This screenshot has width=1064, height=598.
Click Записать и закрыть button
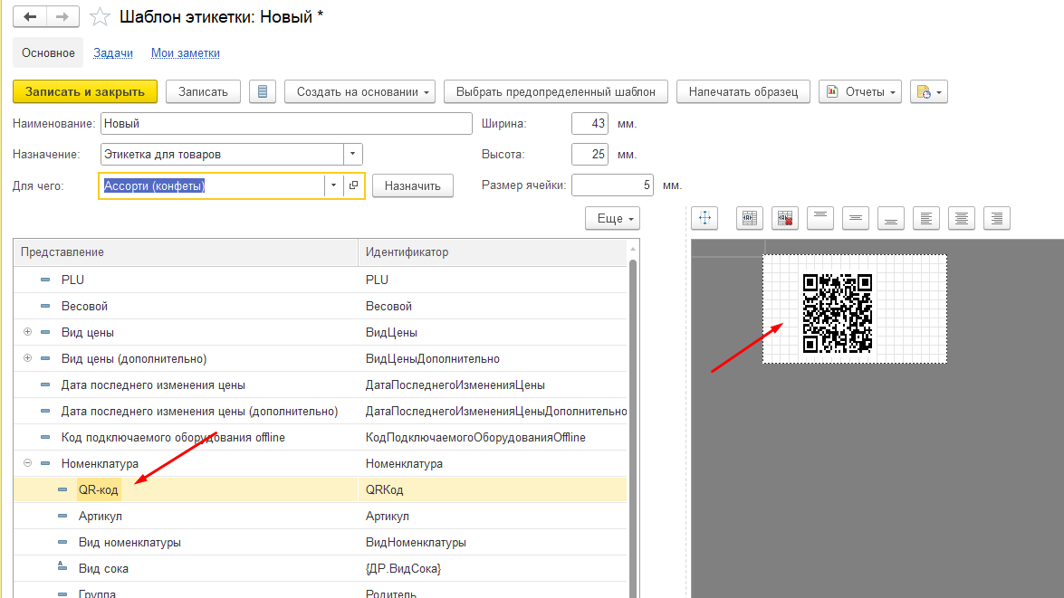point(85,91)
